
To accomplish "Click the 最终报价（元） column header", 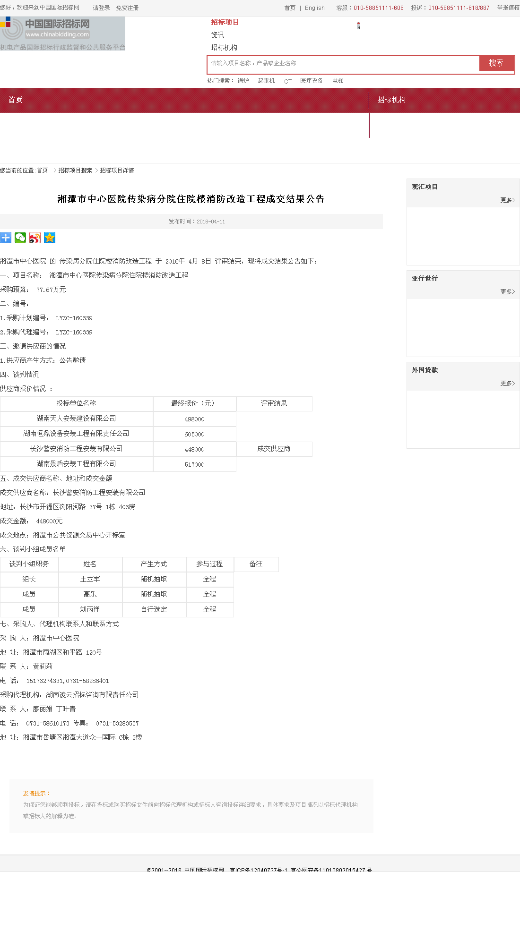I will click(x=195, y=403).
